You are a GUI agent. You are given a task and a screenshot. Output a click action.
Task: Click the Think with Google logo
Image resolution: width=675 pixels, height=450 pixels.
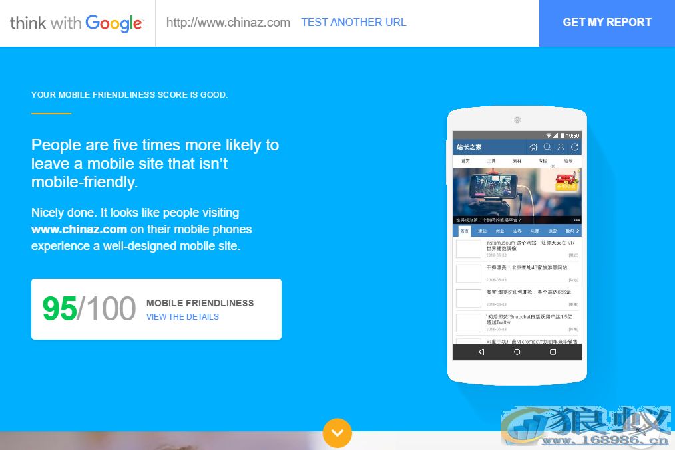[76, 23]
